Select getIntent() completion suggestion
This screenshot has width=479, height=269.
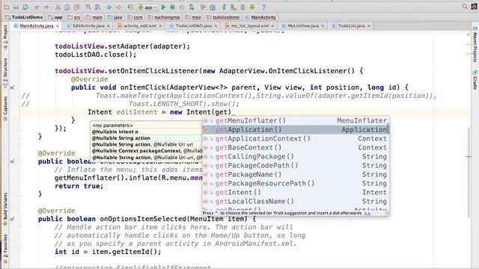(296, 193)
